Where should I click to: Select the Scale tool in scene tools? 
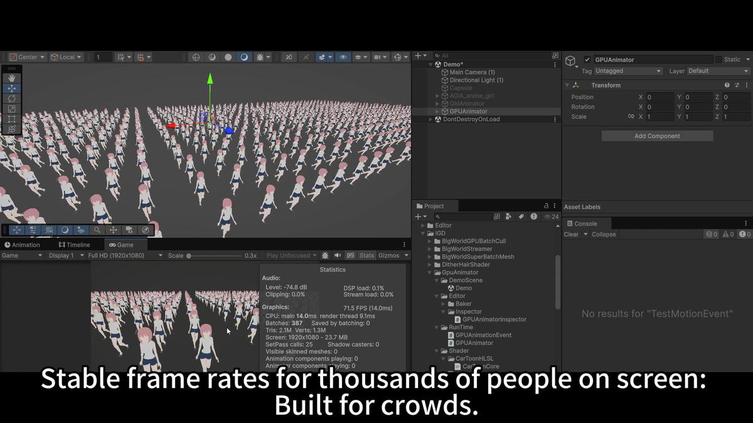[11, 108]
